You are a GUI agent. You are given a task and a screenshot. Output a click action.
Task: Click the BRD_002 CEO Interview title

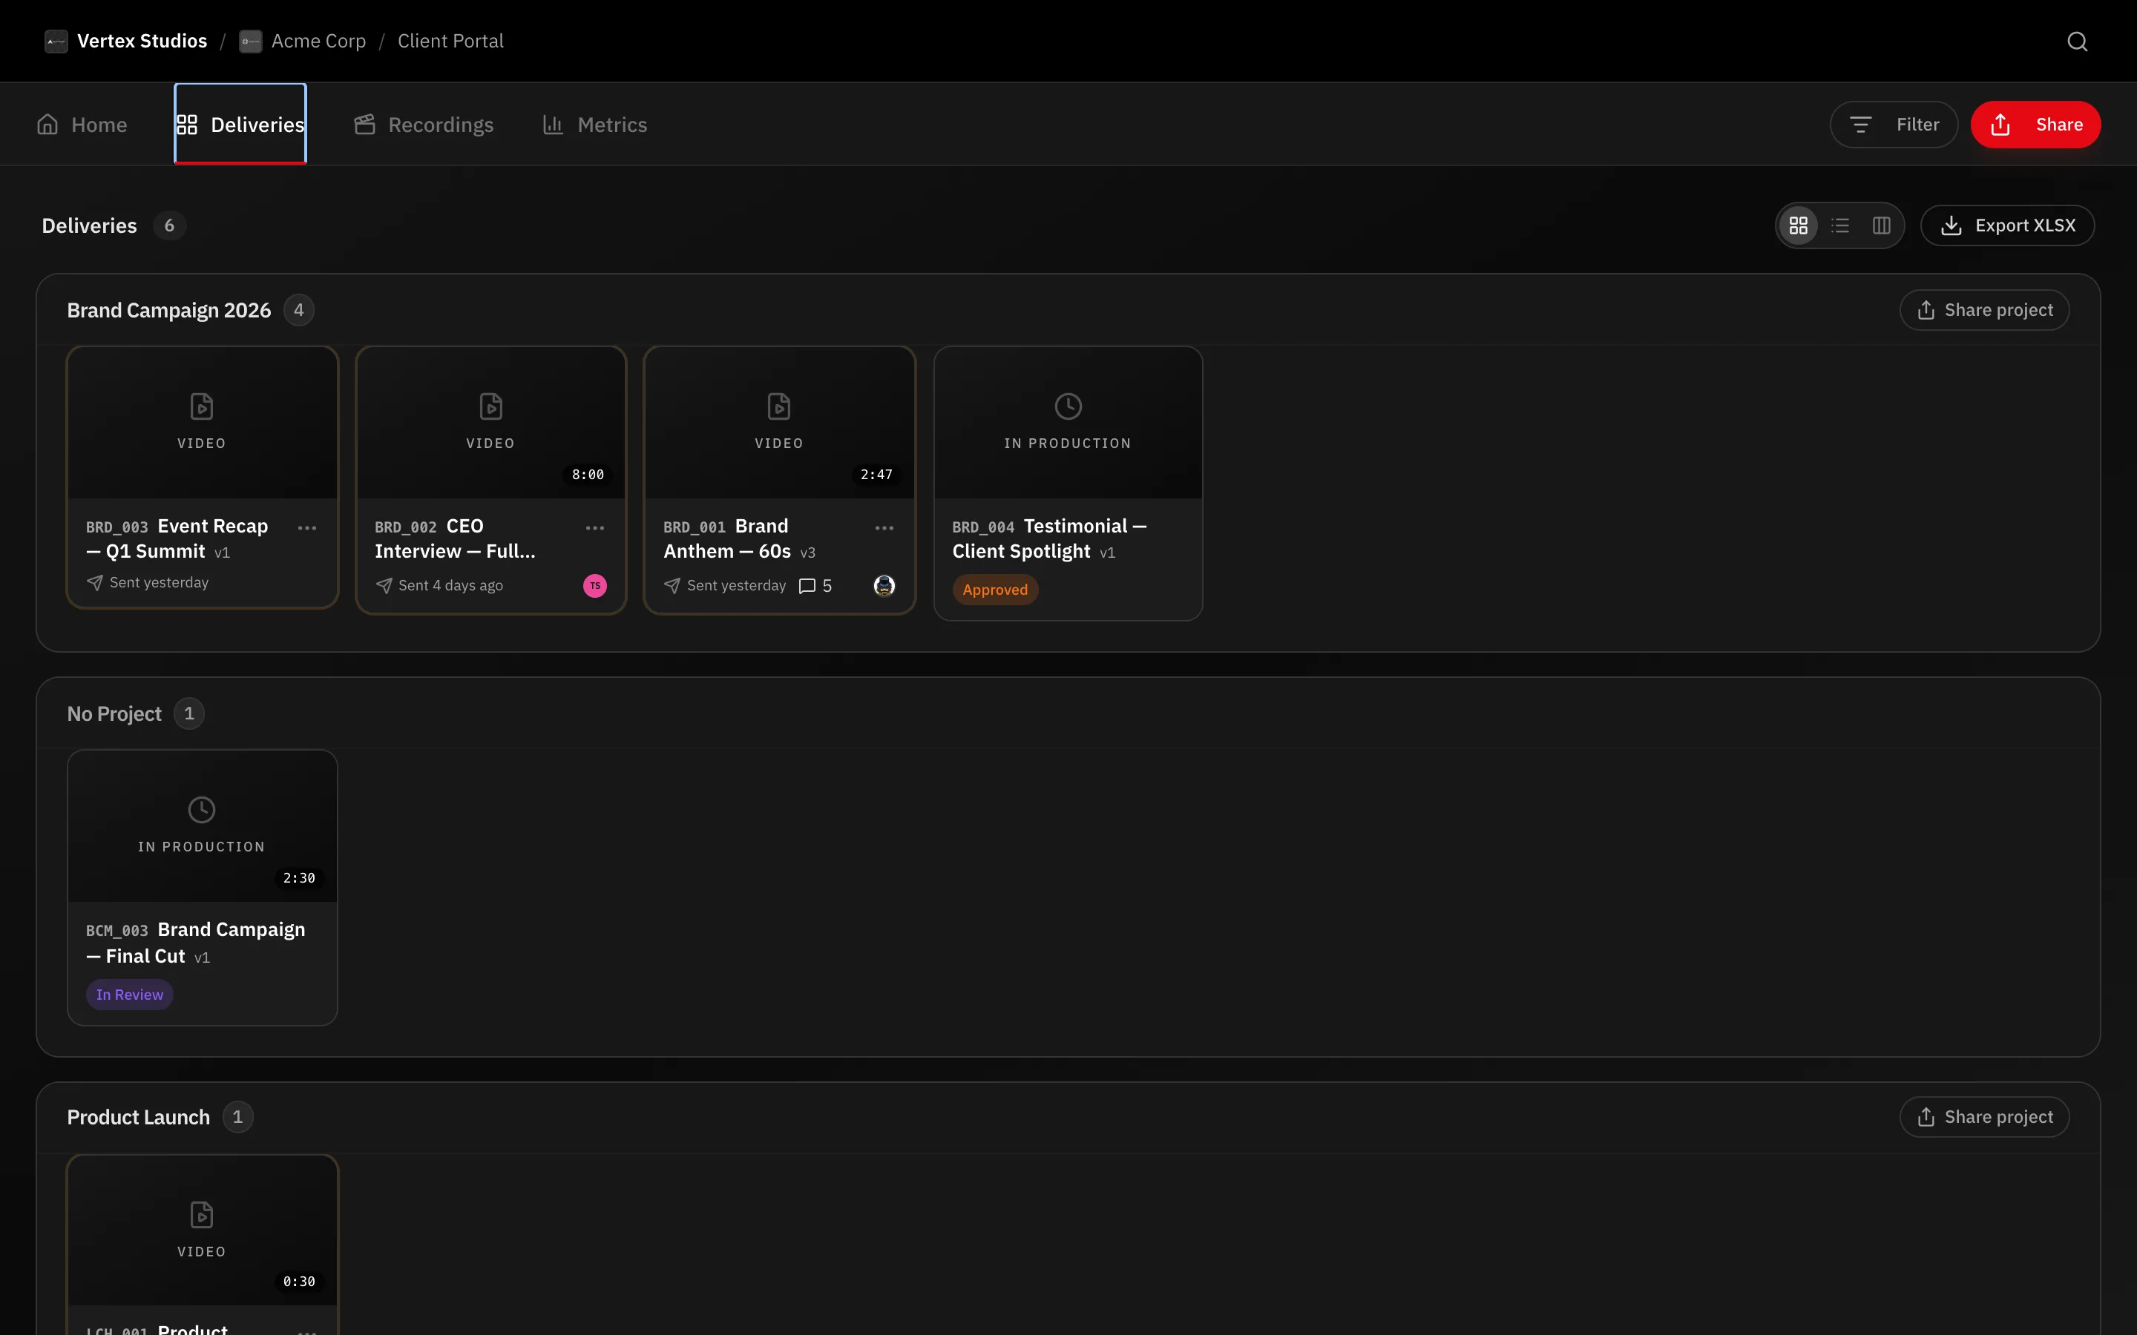click(x=455, y=538)
